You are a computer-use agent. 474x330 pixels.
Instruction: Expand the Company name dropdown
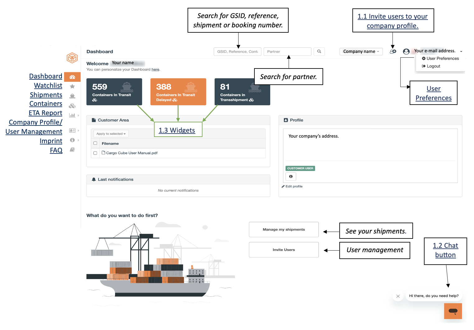(361, 51)
